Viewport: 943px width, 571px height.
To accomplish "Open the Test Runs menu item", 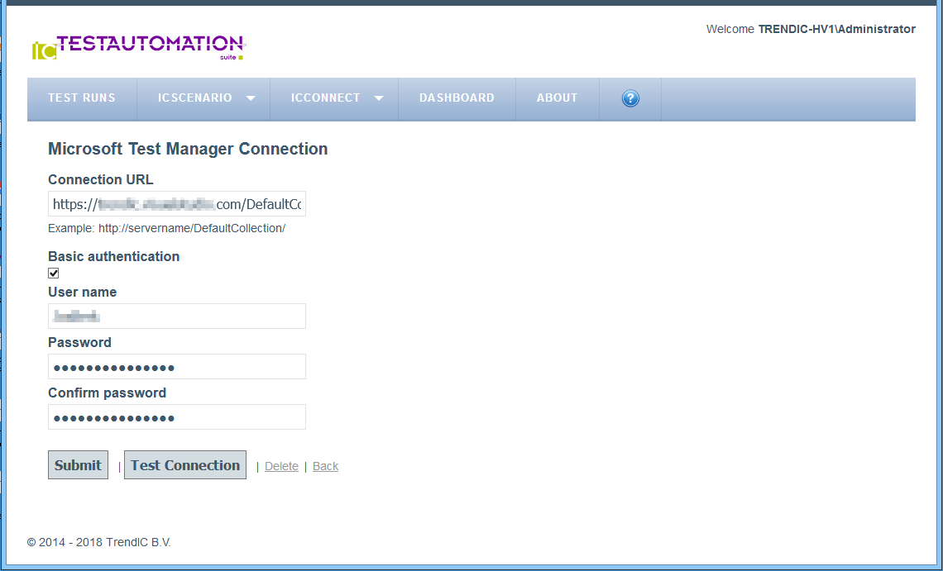I will pos(82,98).
